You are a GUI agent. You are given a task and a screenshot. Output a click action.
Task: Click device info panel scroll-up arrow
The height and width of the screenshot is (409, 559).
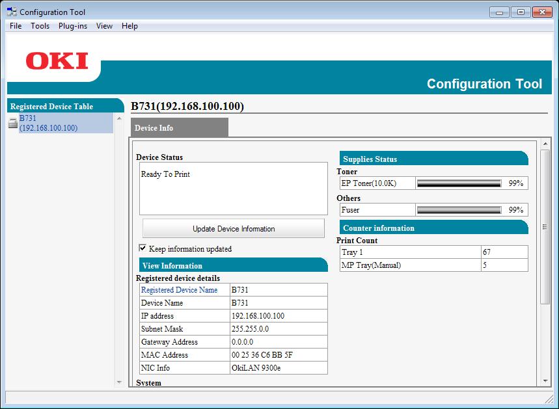(x=545, y=144)
